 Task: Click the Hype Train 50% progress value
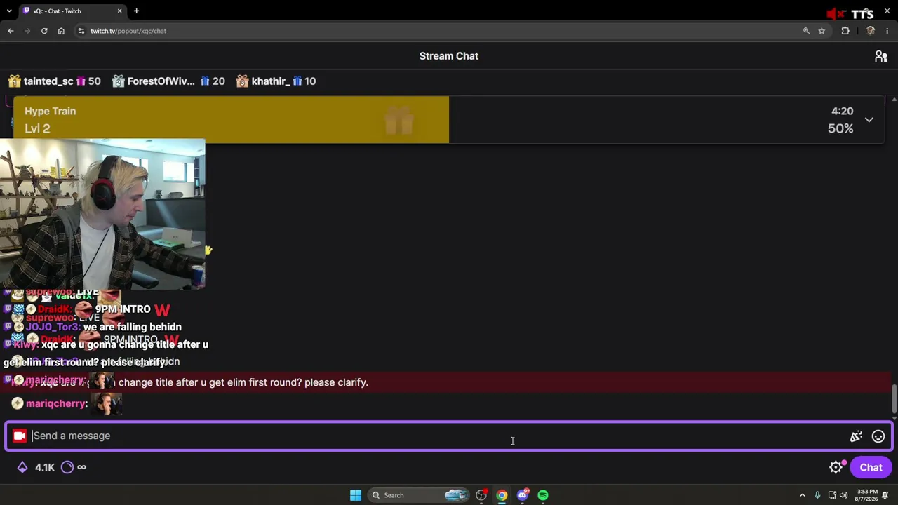(x=840, y=128)
